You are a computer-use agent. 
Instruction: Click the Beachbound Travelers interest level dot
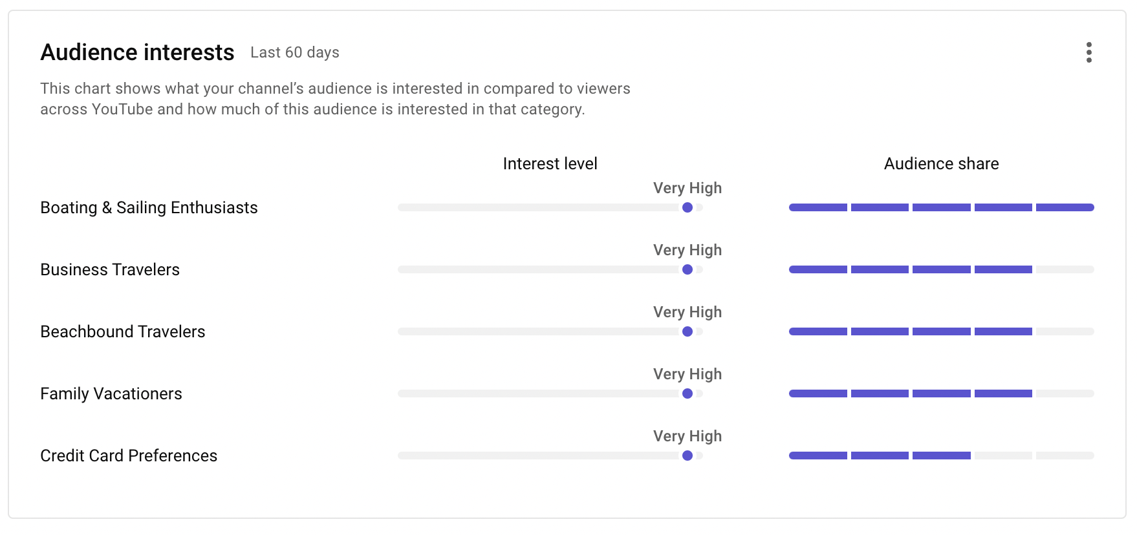pyautogui.click(x=688, y=331)
